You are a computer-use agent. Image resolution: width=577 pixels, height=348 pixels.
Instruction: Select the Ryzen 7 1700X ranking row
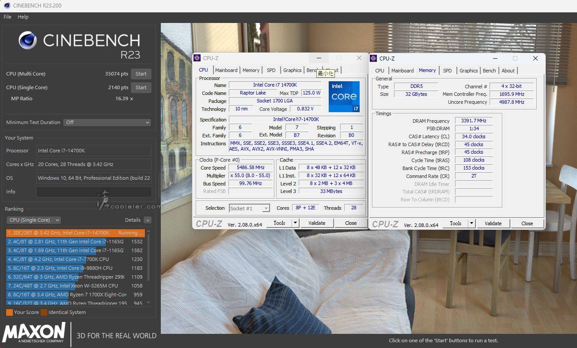click(x=75, y=295)
